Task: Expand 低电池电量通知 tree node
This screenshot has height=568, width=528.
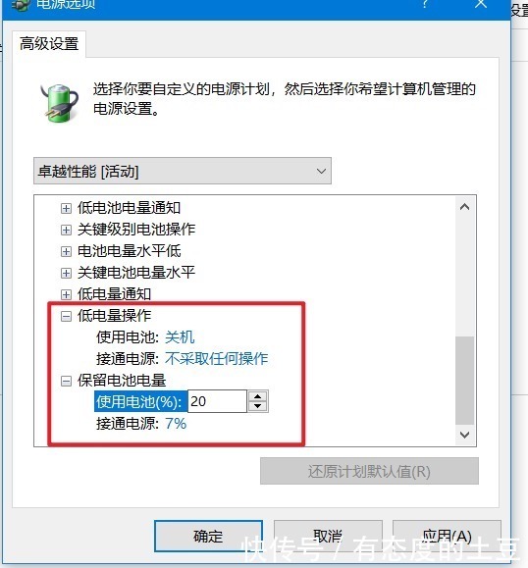Action: tap(66, 208)
